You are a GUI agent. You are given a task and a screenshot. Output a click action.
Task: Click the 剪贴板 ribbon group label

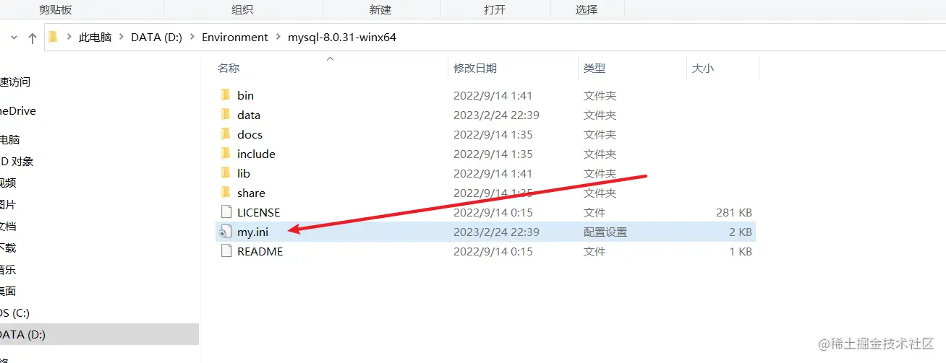point(56,9)
